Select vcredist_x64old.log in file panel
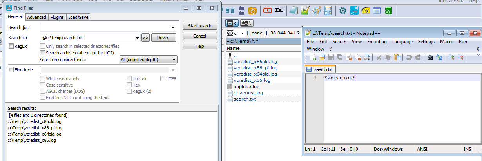The height and width of the screenshot is (161, 482). (x=255, y=74)
